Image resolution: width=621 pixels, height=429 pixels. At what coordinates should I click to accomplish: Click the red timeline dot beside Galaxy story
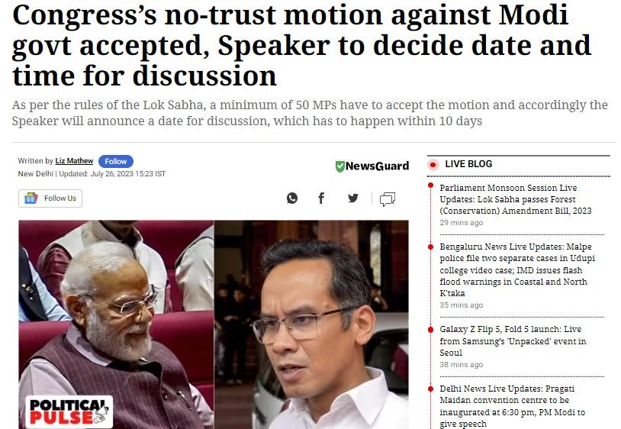(430, 330)
